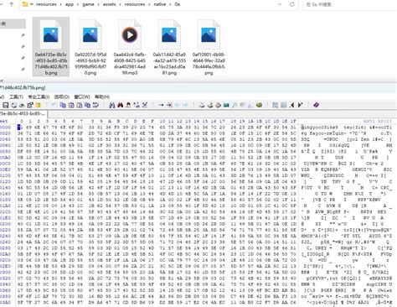Click the hex row offset 0100
Image resolution: width=397 pixels, height=307 pixels.
[6, 175]
